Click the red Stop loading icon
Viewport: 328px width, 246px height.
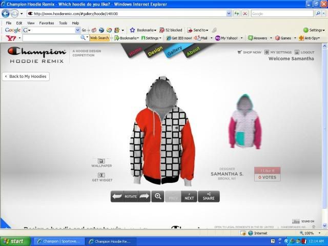click(245, 14)
